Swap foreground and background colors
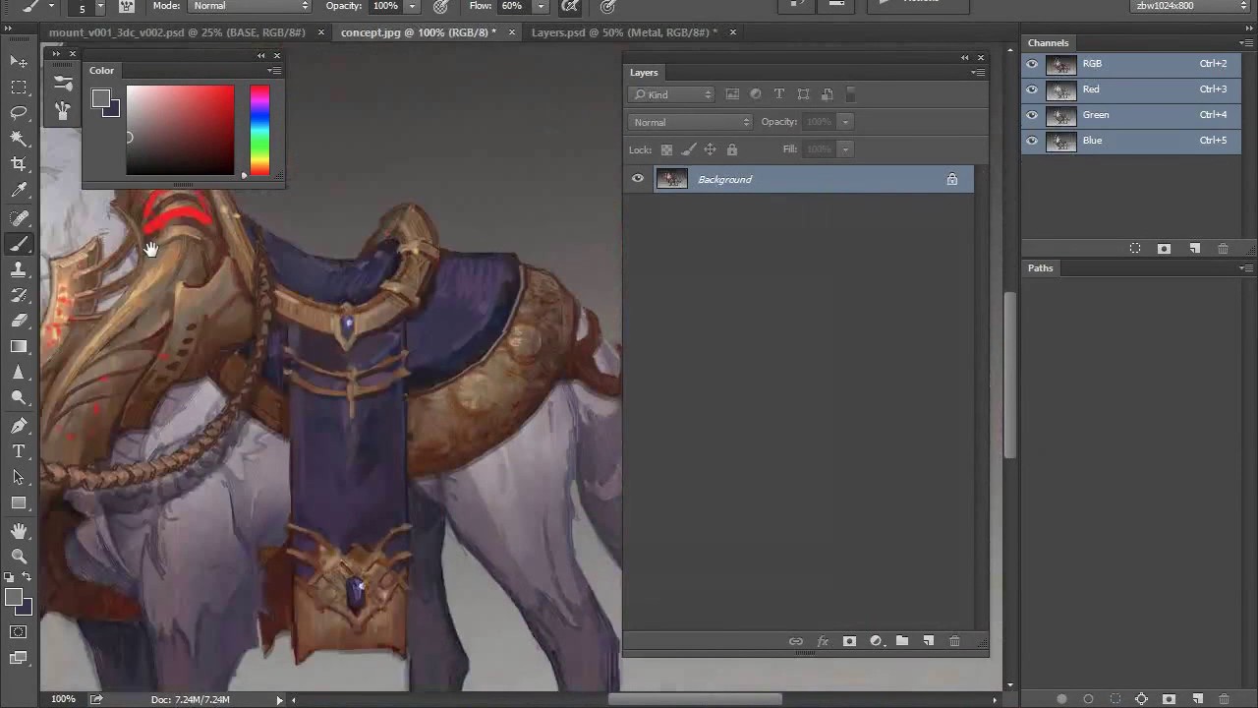Viewport: 1258px width, 708px height. (26, 577)
